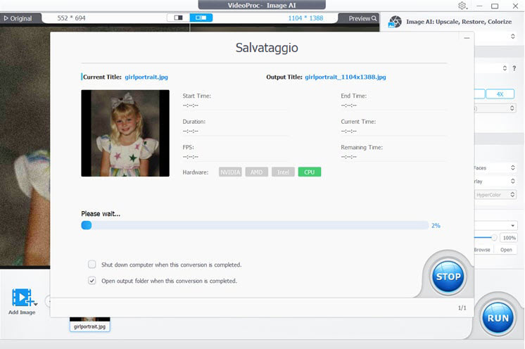
Task: Click the STOP conversion button
Action: [x=448, y=277]
